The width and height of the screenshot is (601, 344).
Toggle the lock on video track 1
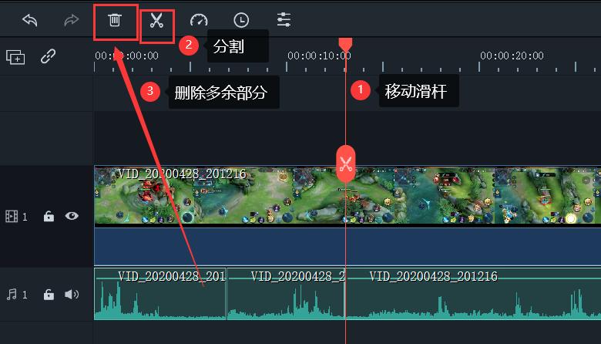click(49, 216)
